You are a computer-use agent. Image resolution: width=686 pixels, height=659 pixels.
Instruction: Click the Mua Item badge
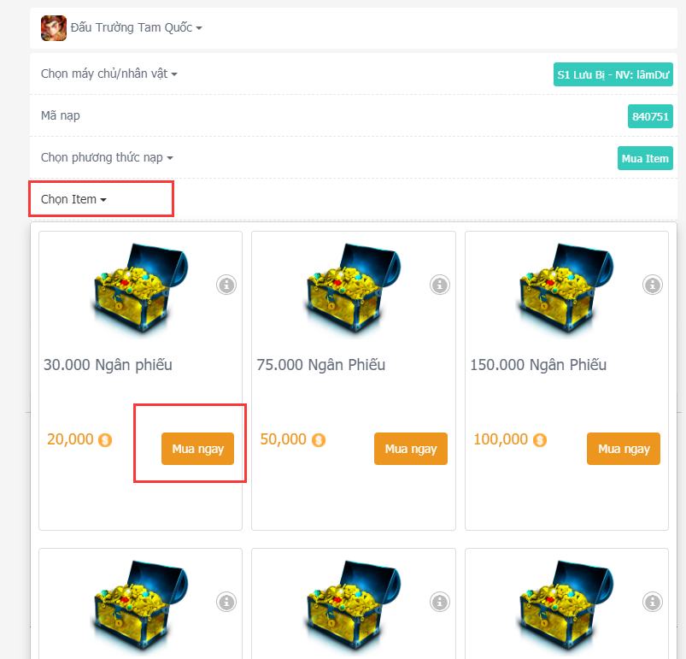click(x=645, y=158)
